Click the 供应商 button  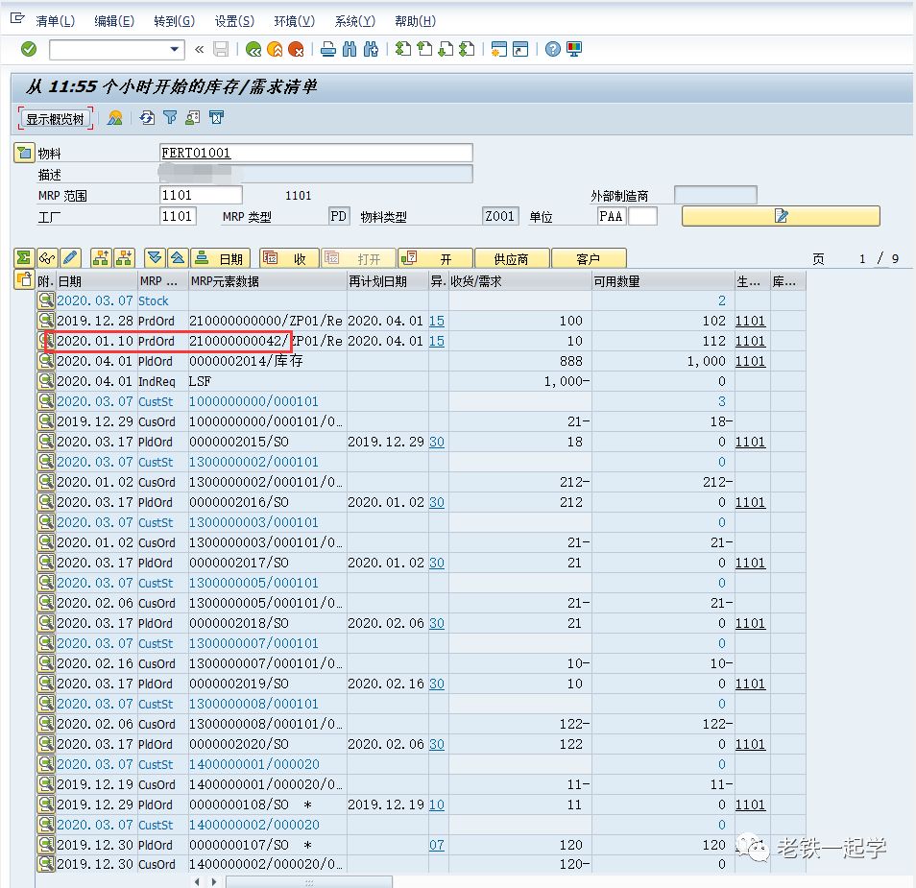click(513, 258)
